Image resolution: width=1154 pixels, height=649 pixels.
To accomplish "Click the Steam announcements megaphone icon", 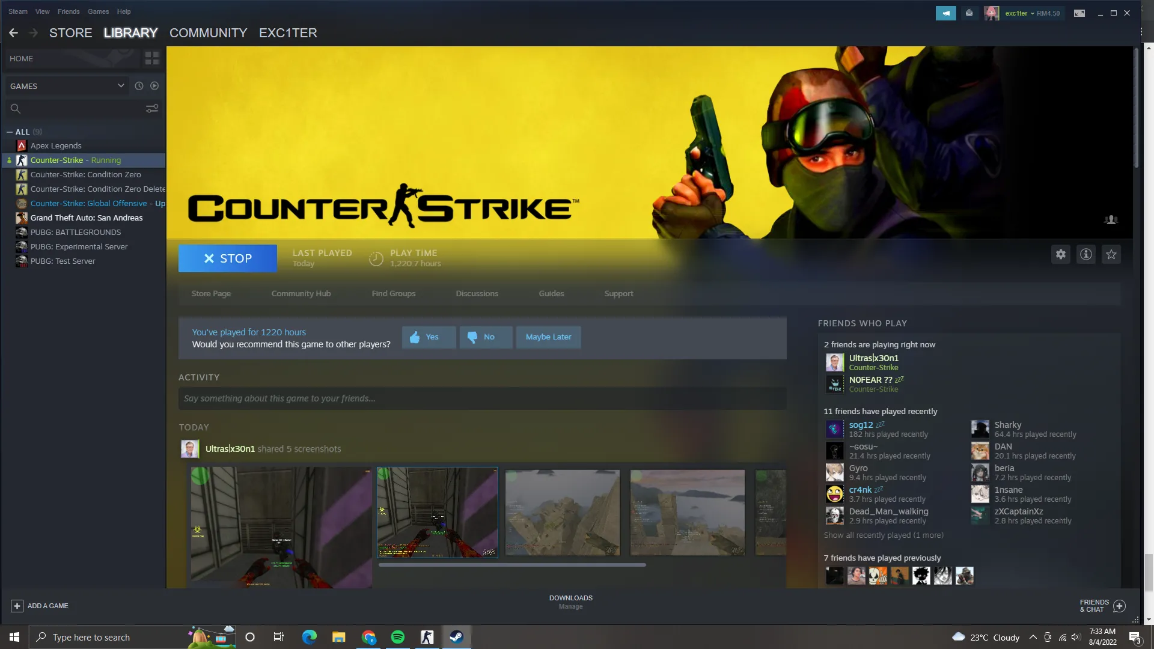I will point(946,13).
